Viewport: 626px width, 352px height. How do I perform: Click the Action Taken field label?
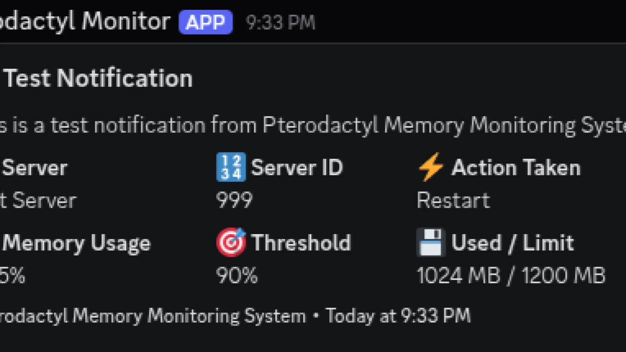[x=516, y=168]
